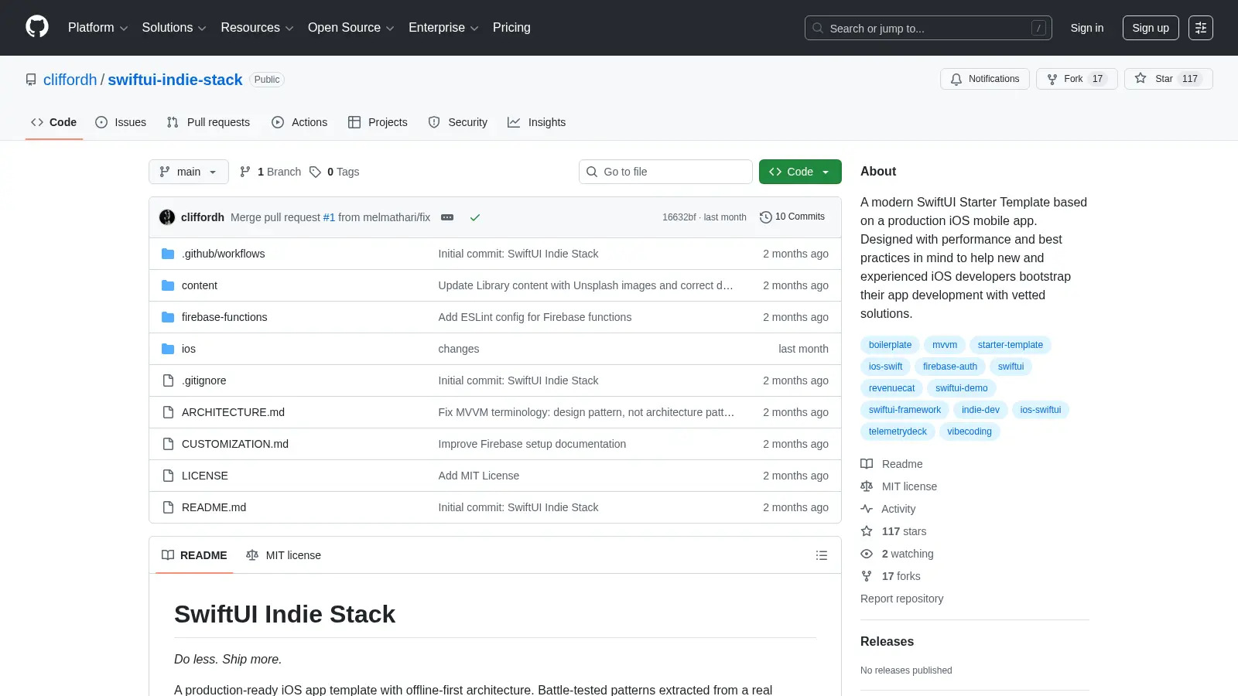Image resolution: width=1238 pixels, height=696 pixels.
Task: Open the LICENSE file
Action: 205,476
